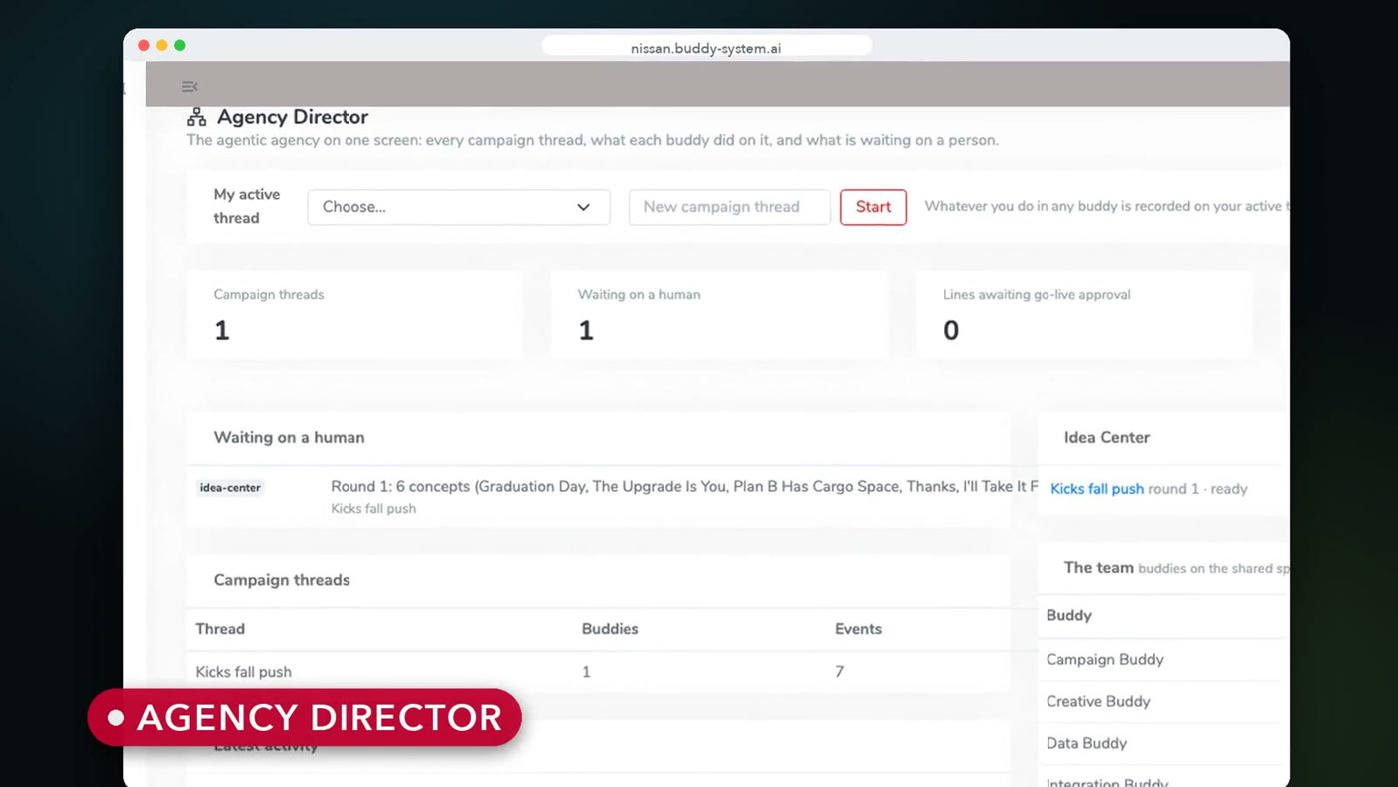The height and width of the screenshot is (787, 1398).
Task: Select Campaign Buddy in the team list
Action: 1104,659
